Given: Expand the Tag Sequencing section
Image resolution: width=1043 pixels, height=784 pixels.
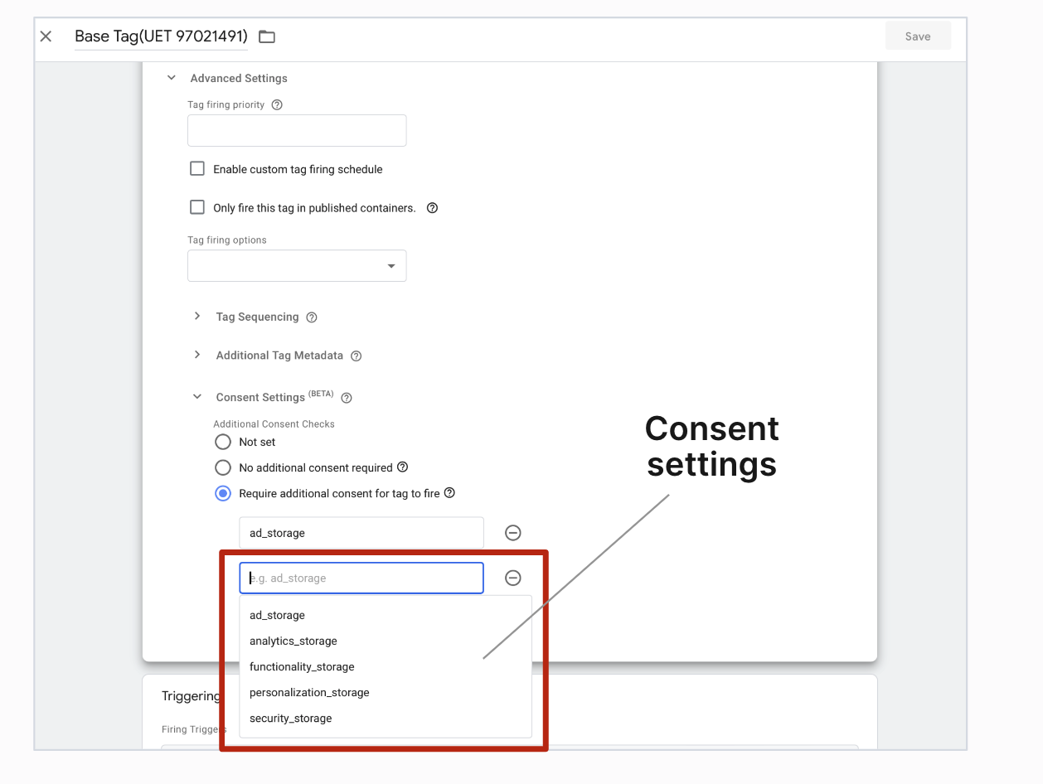Looking at the screenshot, I should pos(196,316).
